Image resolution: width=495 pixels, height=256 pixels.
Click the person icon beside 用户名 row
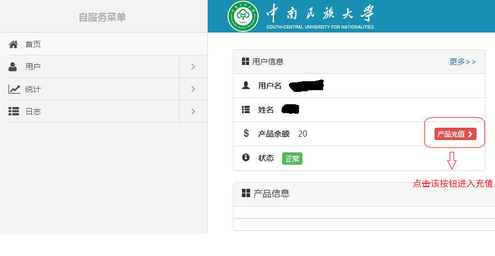pyautogui.click(x=245, y=86)
